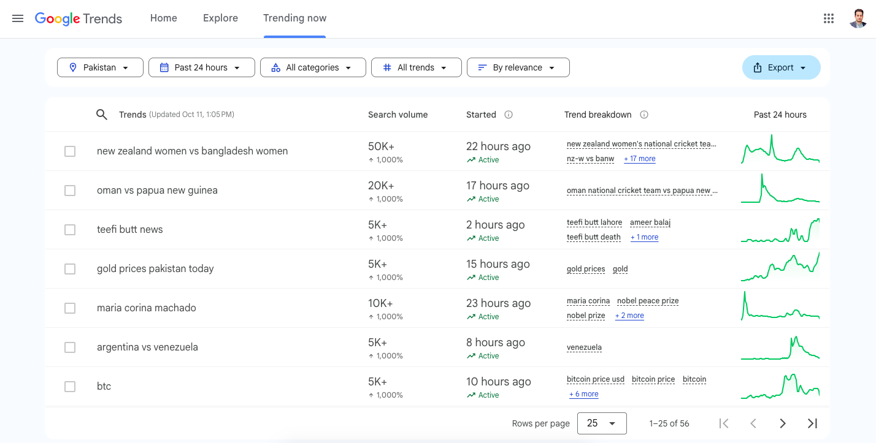
Task: Click the 50K+ search volume value
Action: click(381, 146)
